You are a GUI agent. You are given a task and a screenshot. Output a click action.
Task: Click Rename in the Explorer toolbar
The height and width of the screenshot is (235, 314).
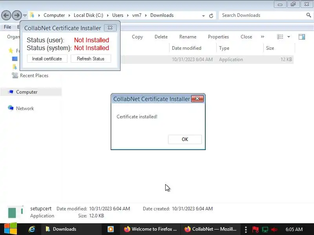tap(188, 37)
